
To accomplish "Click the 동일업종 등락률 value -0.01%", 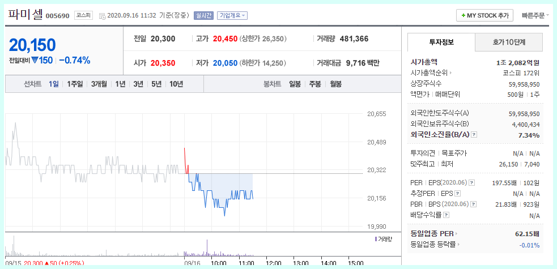I will pyautogui.click(x=529, y=245).
